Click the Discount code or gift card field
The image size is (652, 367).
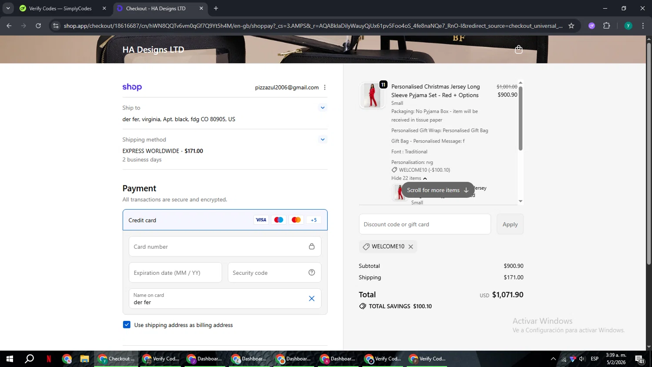425,224
